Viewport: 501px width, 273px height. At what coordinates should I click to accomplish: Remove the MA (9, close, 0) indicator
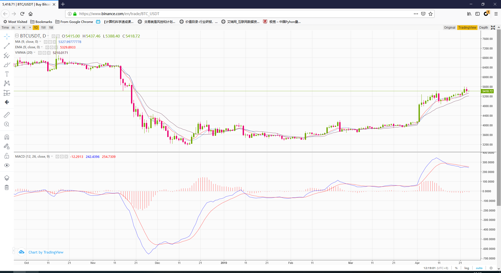click(x=54, y=42)
